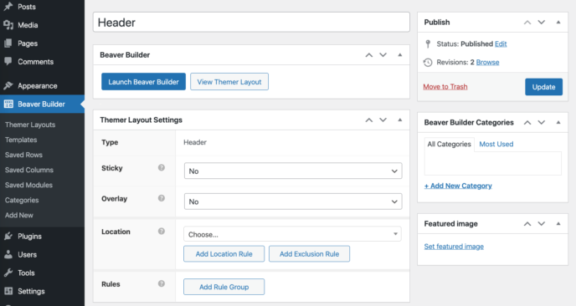Move Featured image panel up
The image size is (576, 306).
point(527,224)
